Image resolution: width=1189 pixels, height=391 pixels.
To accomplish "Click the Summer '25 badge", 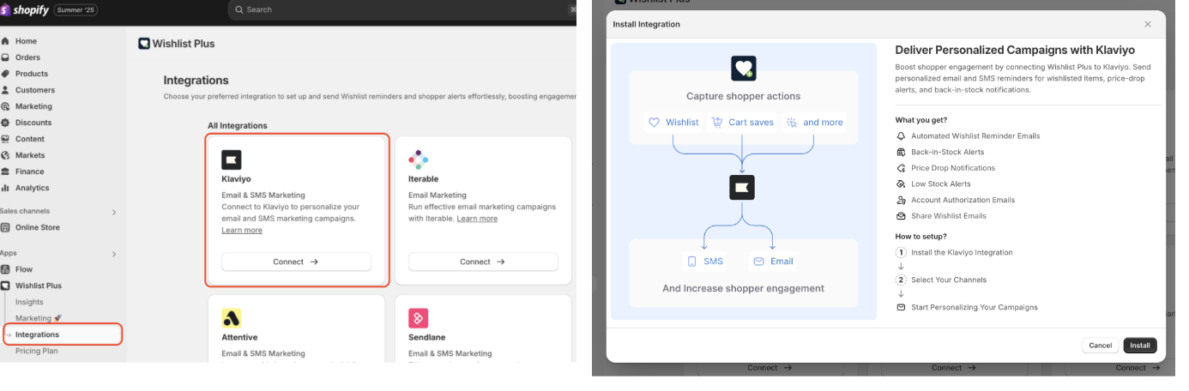I will (76, 9).
